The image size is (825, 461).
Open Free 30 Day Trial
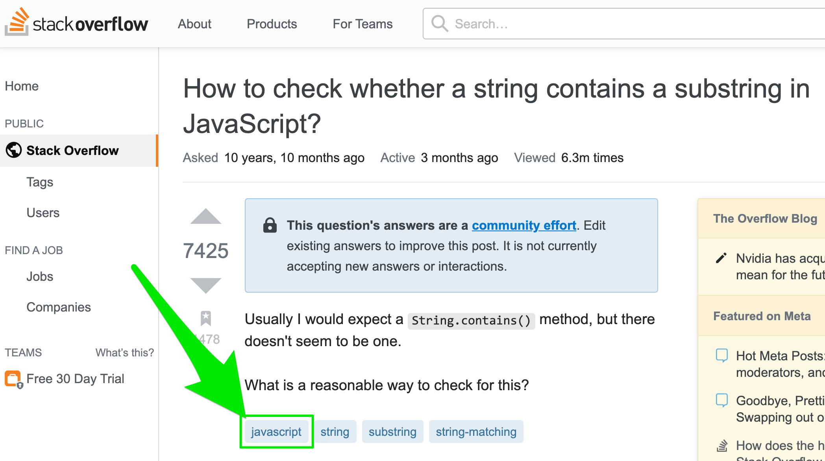[75, 379]
